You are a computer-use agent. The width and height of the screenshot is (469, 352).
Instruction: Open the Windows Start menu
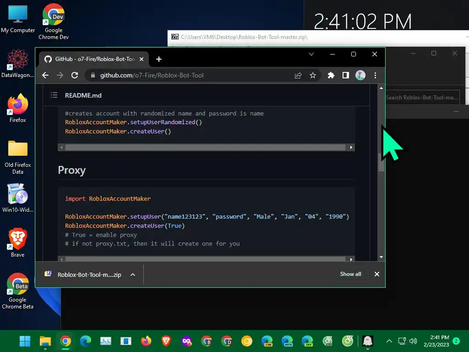[25, 341]
